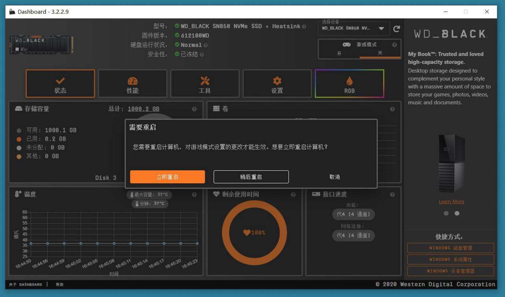Click help icon in temperature panel

[194, 195]
